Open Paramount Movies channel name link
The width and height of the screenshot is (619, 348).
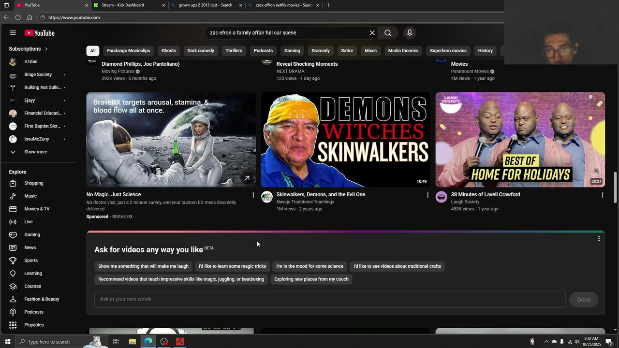click(x=470, y=72)
